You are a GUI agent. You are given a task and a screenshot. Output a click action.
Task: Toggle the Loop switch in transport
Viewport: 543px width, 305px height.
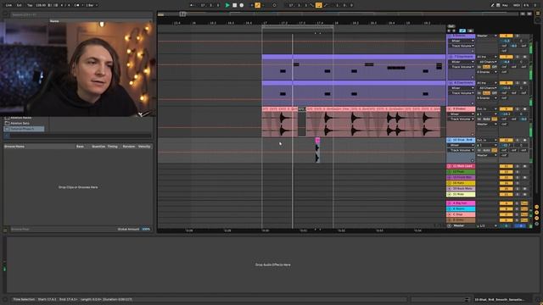pos(319,5)
